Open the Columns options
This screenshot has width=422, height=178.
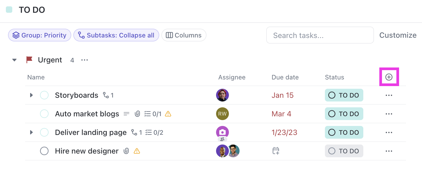click(x=184, y=35)
